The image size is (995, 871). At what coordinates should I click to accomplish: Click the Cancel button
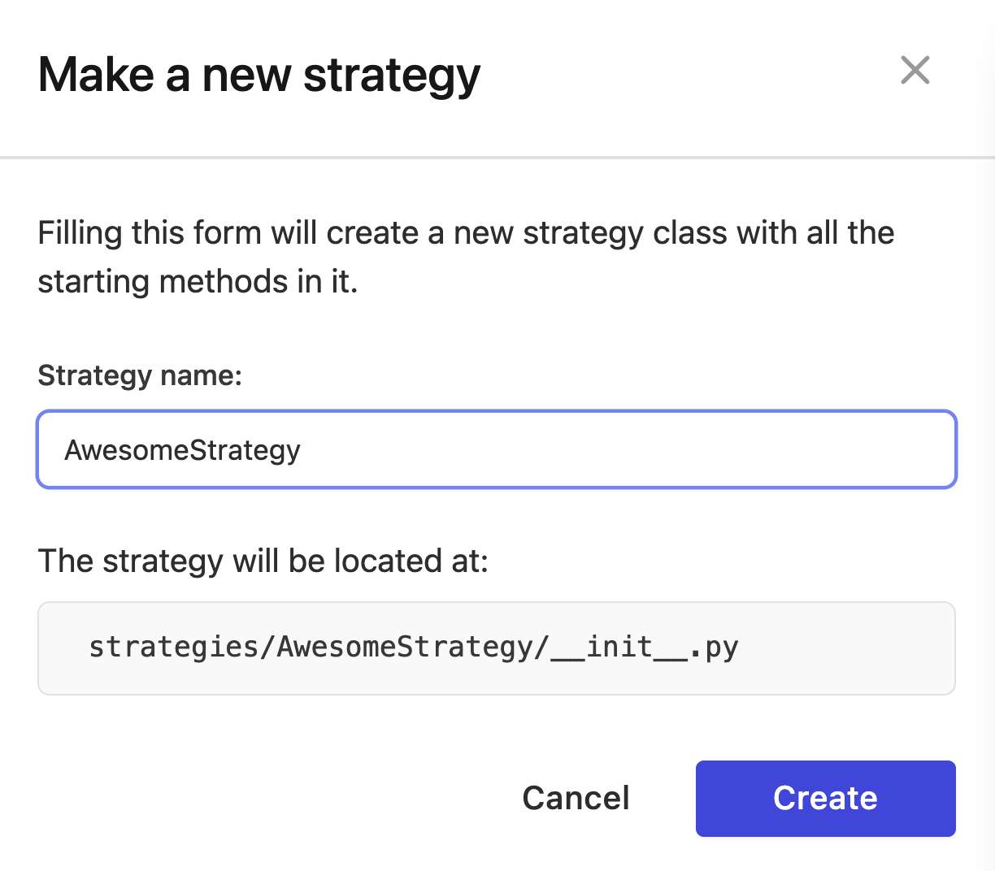(576, 798)
